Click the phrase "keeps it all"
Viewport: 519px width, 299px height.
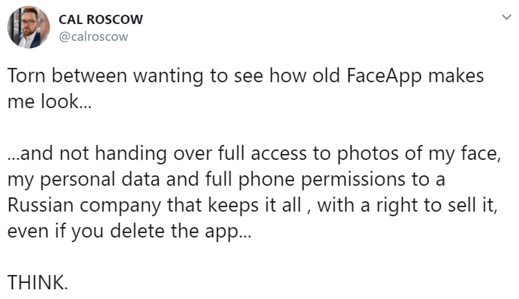pos(255,205)
